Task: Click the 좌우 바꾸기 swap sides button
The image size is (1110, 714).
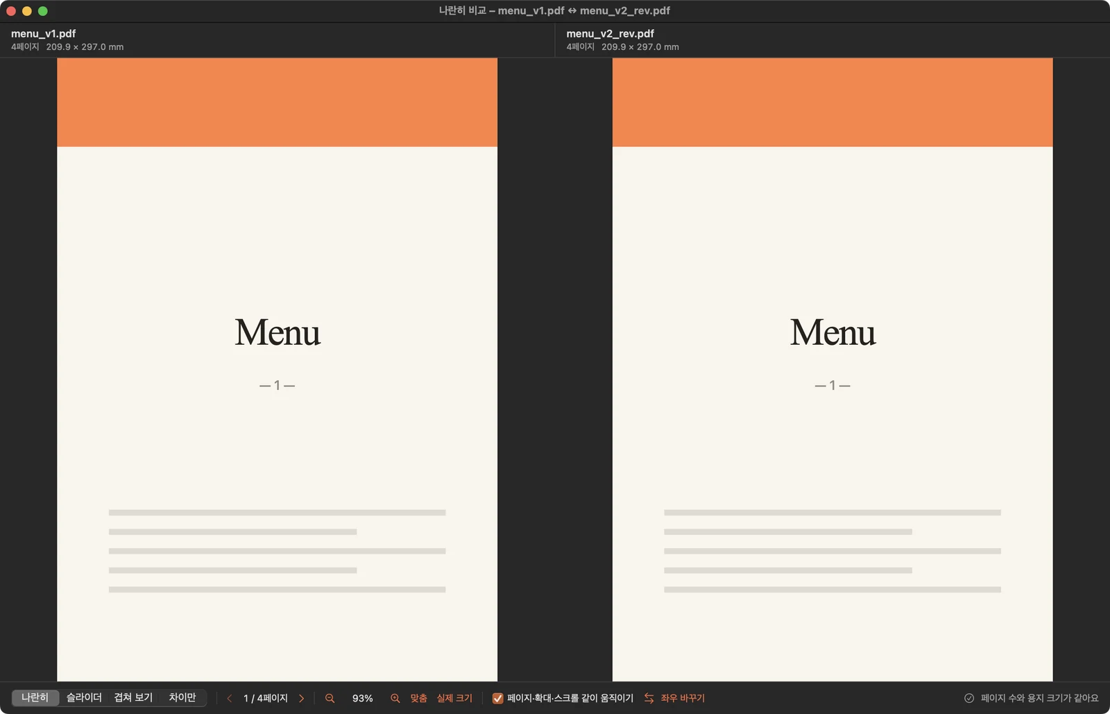Action: (683, 698)
